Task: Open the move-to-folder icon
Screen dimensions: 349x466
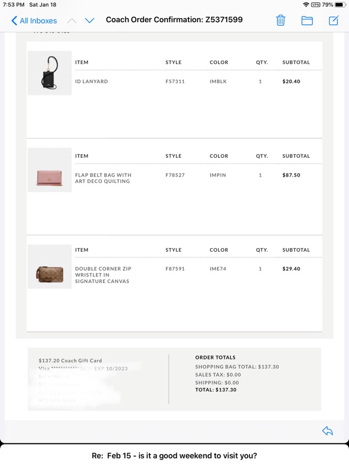Action: (307, 20)
